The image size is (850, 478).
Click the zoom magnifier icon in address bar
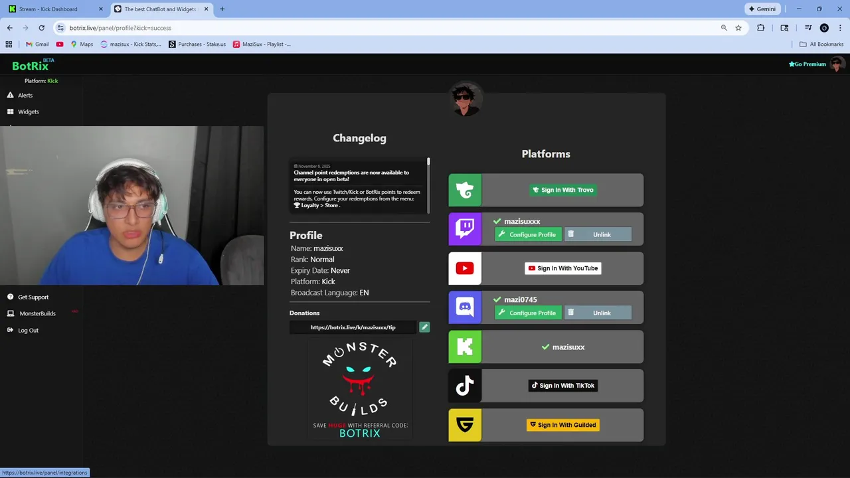coord(724,28)
